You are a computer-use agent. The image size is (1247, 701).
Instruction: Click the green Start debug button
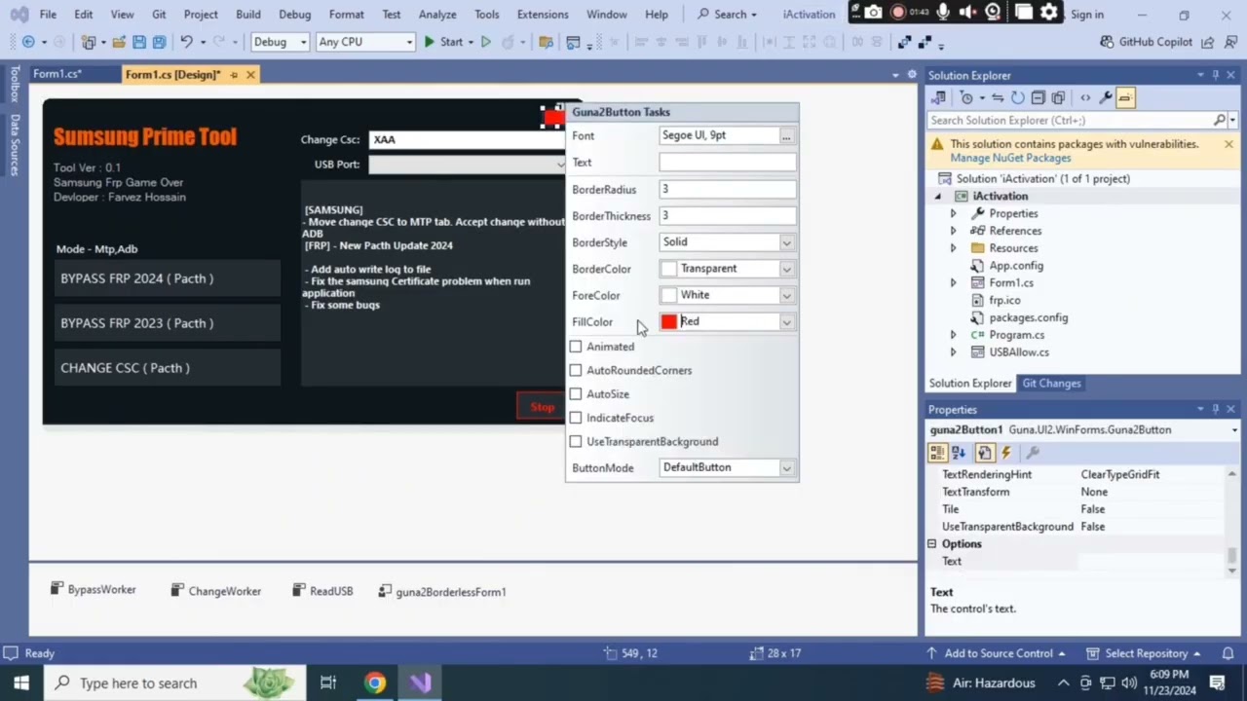pos(443,42)
